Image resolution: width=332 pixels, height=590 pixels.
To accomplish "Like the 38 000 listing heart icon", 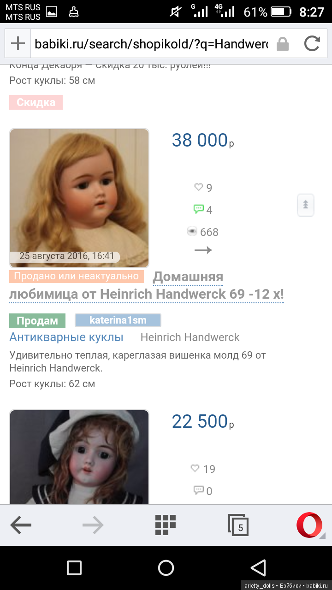I will [x=198, y=187].
